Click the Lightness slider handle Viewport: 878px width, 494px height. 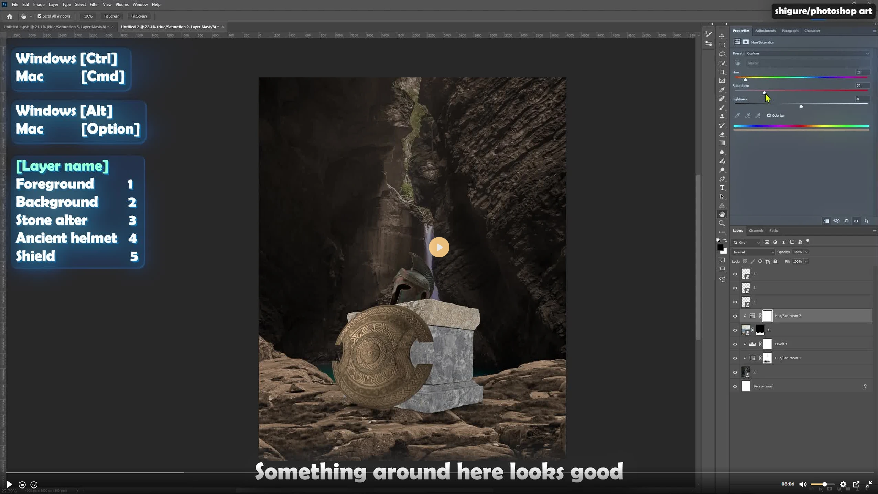click(801, 106)
